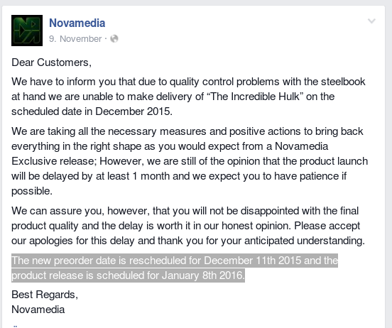392x328 pixels.
Task: Open the Novamedia page name link
Action: coord(77,23)
